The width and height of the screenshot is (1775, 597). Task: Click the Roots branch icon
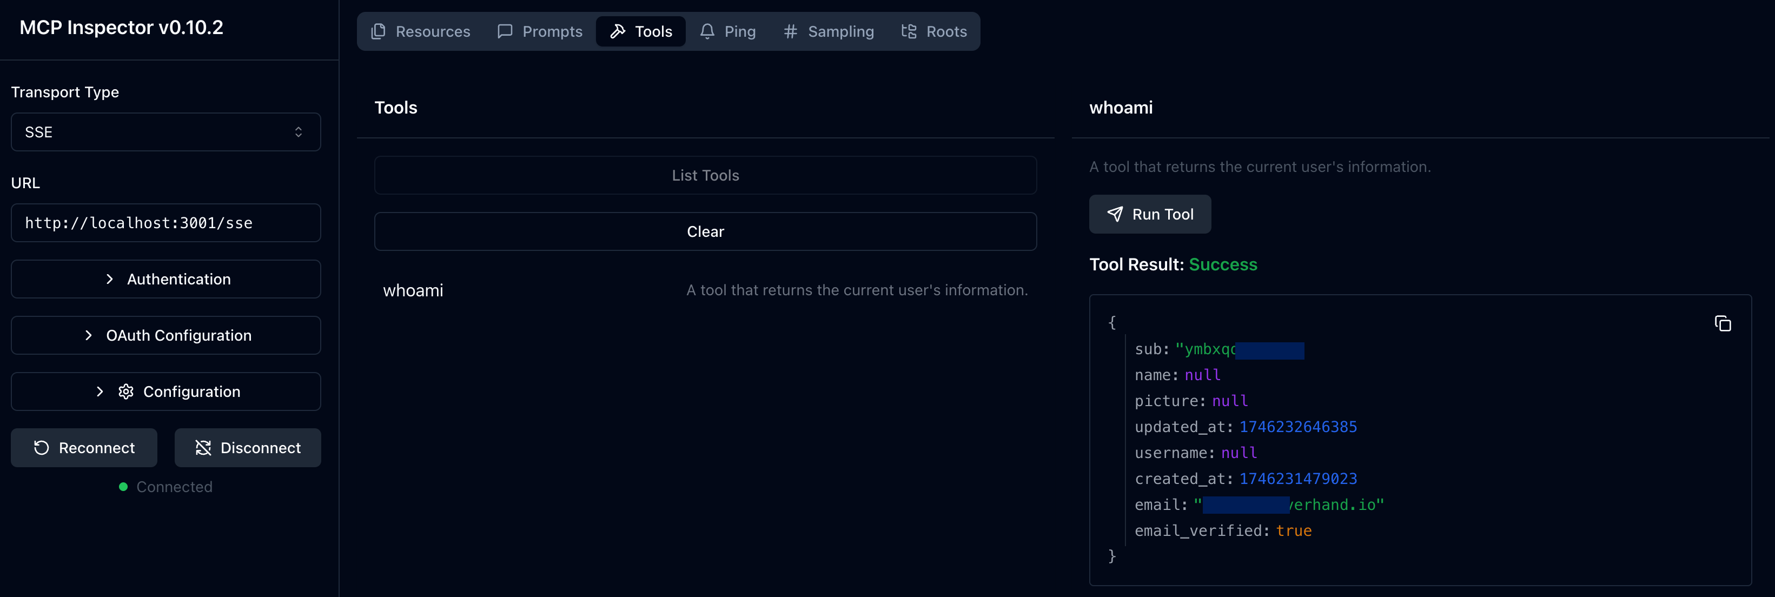[x=908, y=31]
